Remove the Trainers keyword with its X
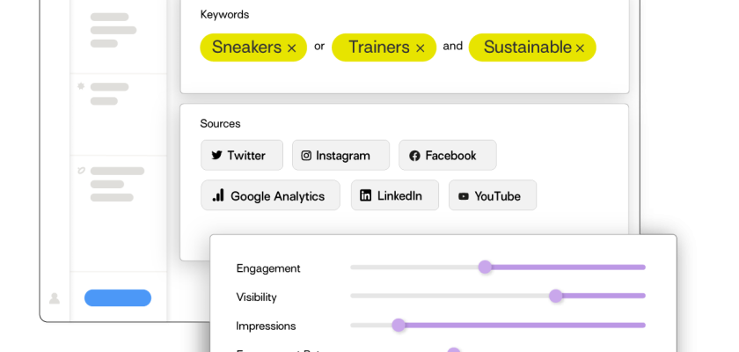Screen dimensions: 739x352 pos(420,48)
